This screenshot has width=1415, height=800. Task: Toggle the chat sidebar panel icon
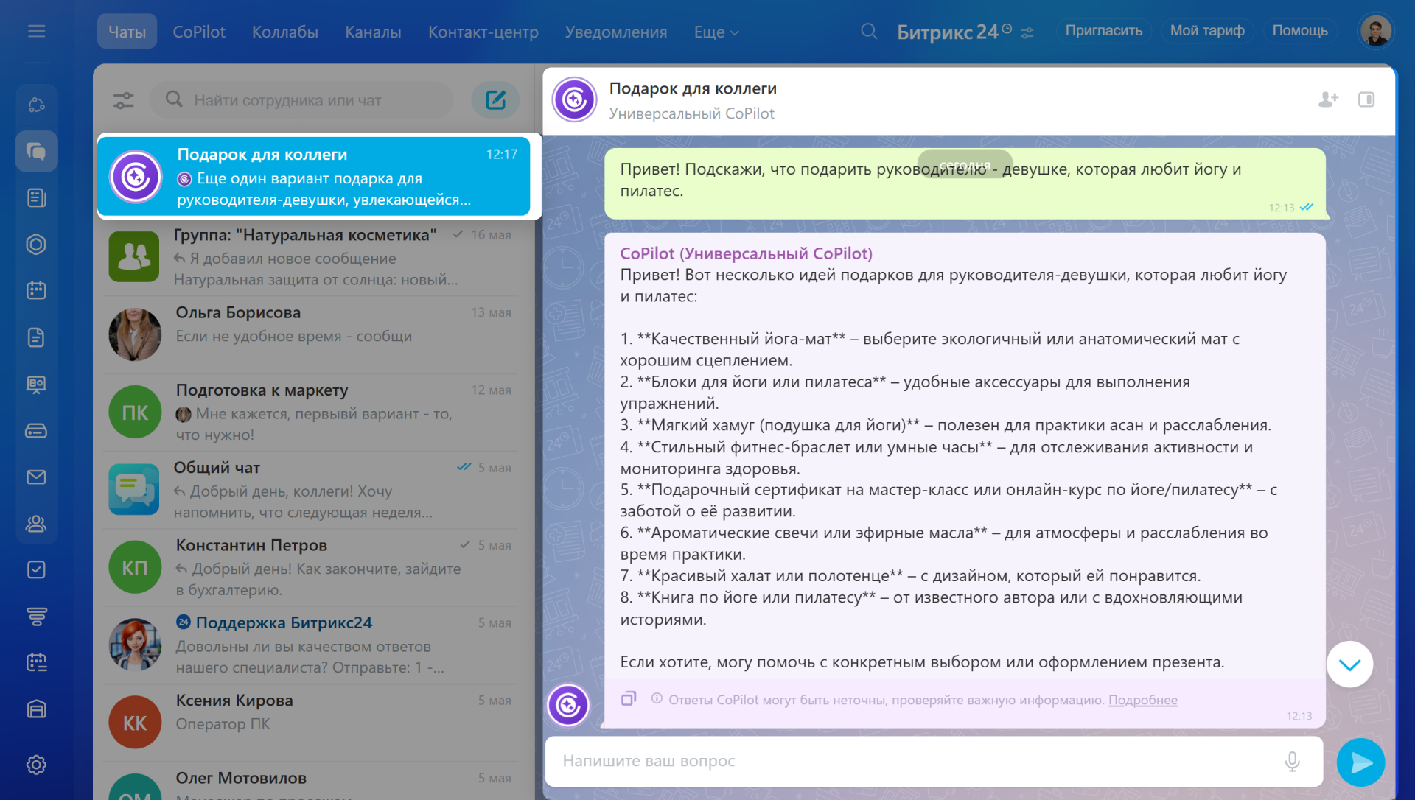click(x=1366, y=99)
